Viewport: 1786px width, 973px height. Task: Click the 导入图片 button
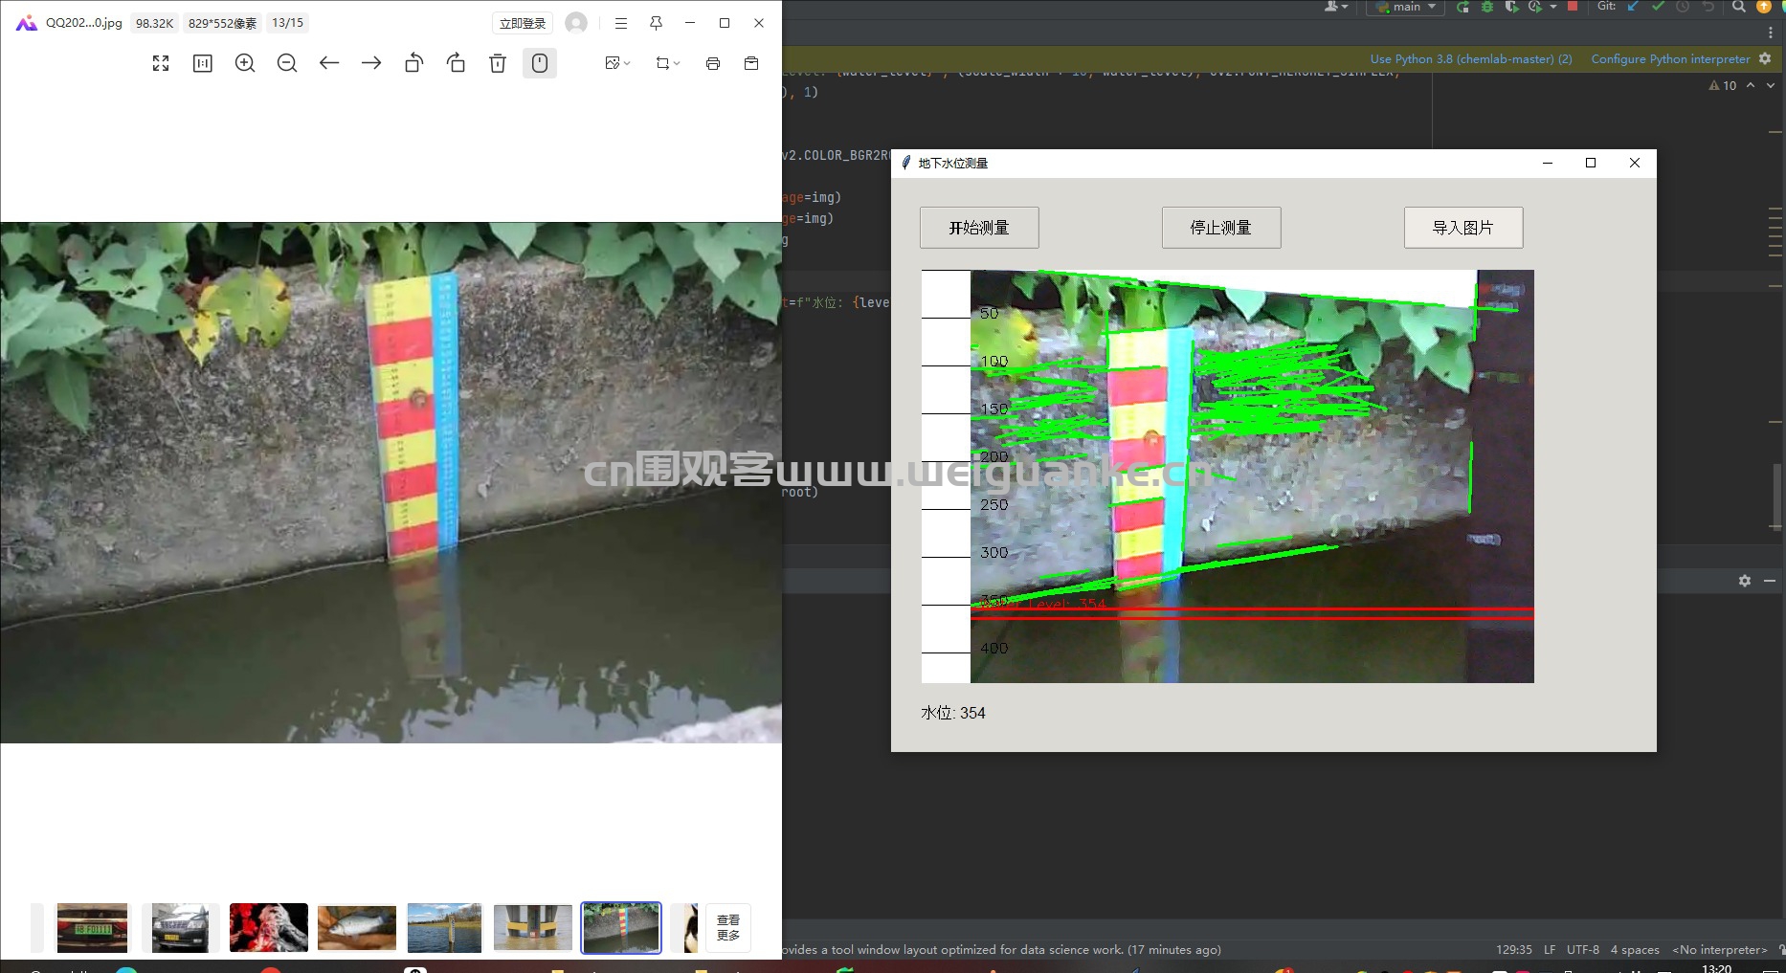(x=1463, y=228)
